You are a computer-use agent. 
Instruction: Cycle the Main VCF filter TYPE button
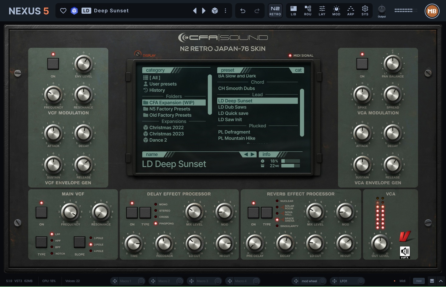[41, 242]
